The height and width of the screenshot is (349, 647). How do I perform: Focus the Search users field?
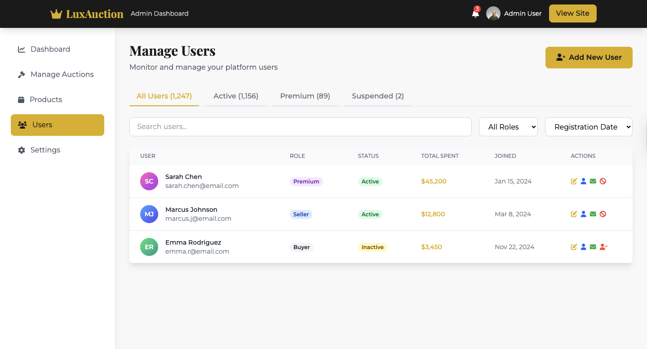[300, 127]
